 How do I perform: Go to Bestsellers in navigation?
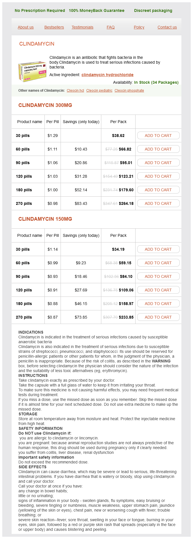pyautogui.click(x=54, y=27)
